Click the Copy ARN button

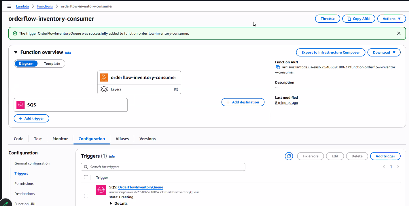tap(359, 19)
